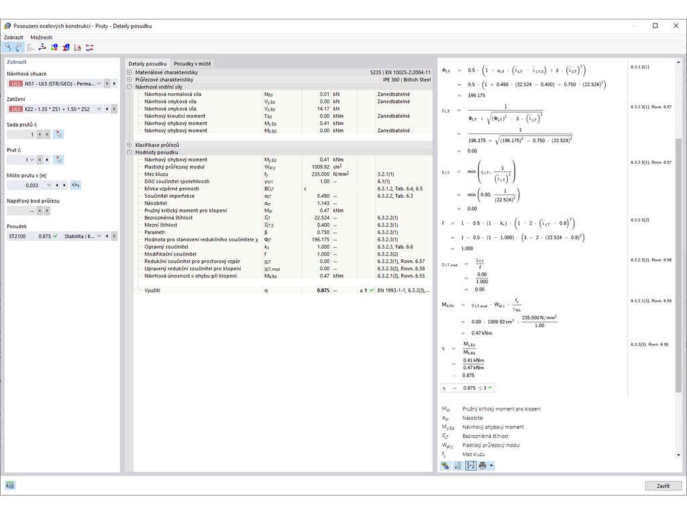Click the Sada prutů number field
687x515 pixels.
coord(21,134)
